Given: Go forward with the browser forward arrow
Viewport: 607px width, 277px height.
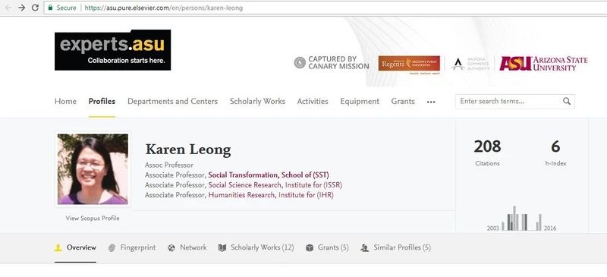Looking at the screenshot, I should point(22,8).
